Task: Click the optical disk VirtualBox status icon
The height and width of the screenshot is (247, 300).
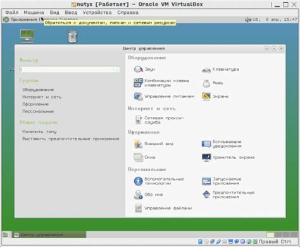Action: [x=206, y=241]
